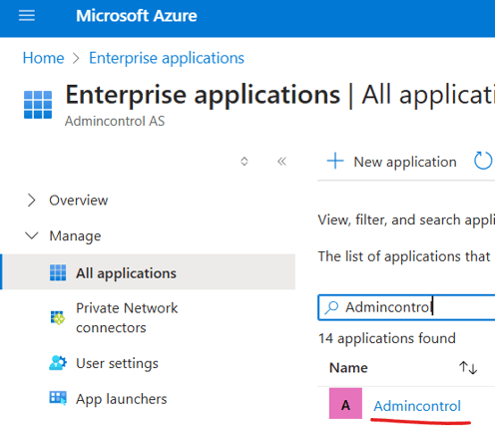Expand the Overview section chevron
Image resolution: width=495 pixels, height=426 pixels.
(31, 201)
